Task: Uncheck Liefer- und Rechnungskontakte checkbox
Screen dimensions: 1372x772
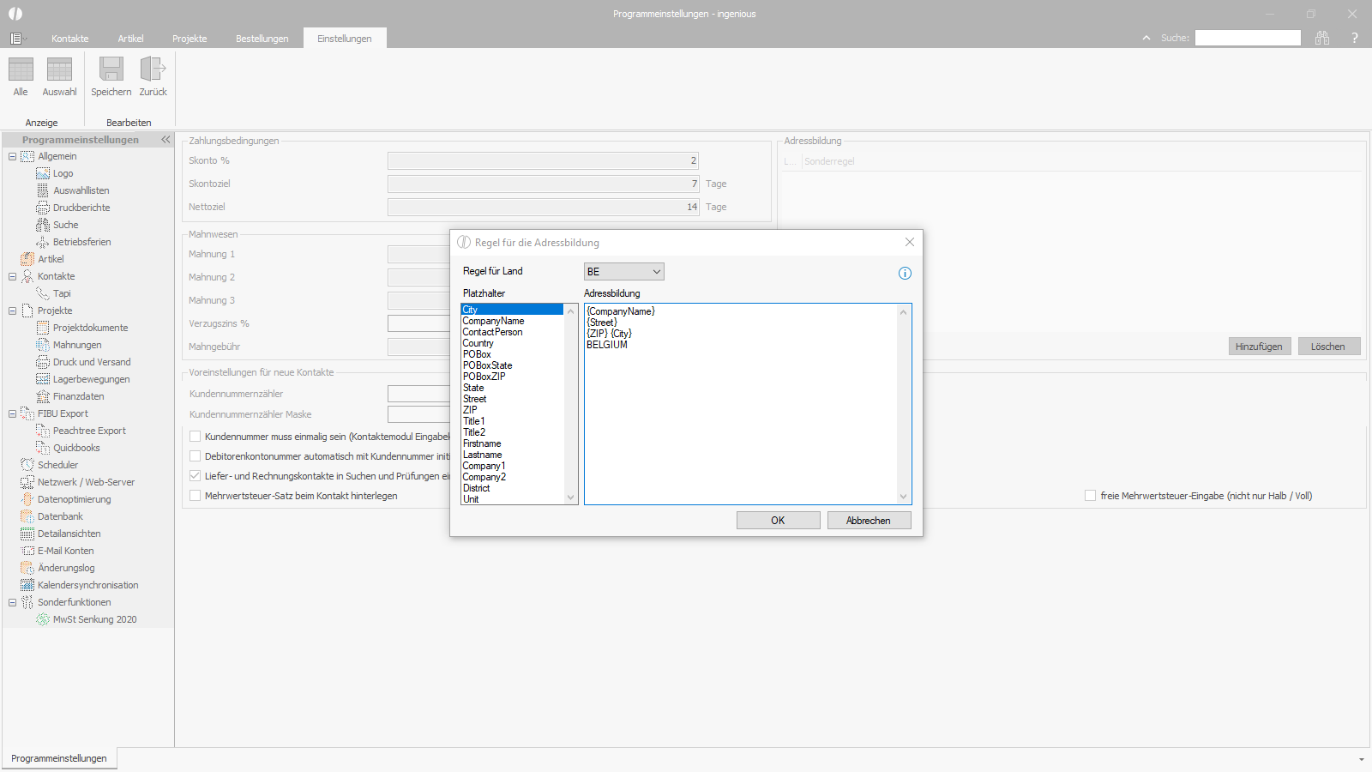Action: [x=195, y=476]
